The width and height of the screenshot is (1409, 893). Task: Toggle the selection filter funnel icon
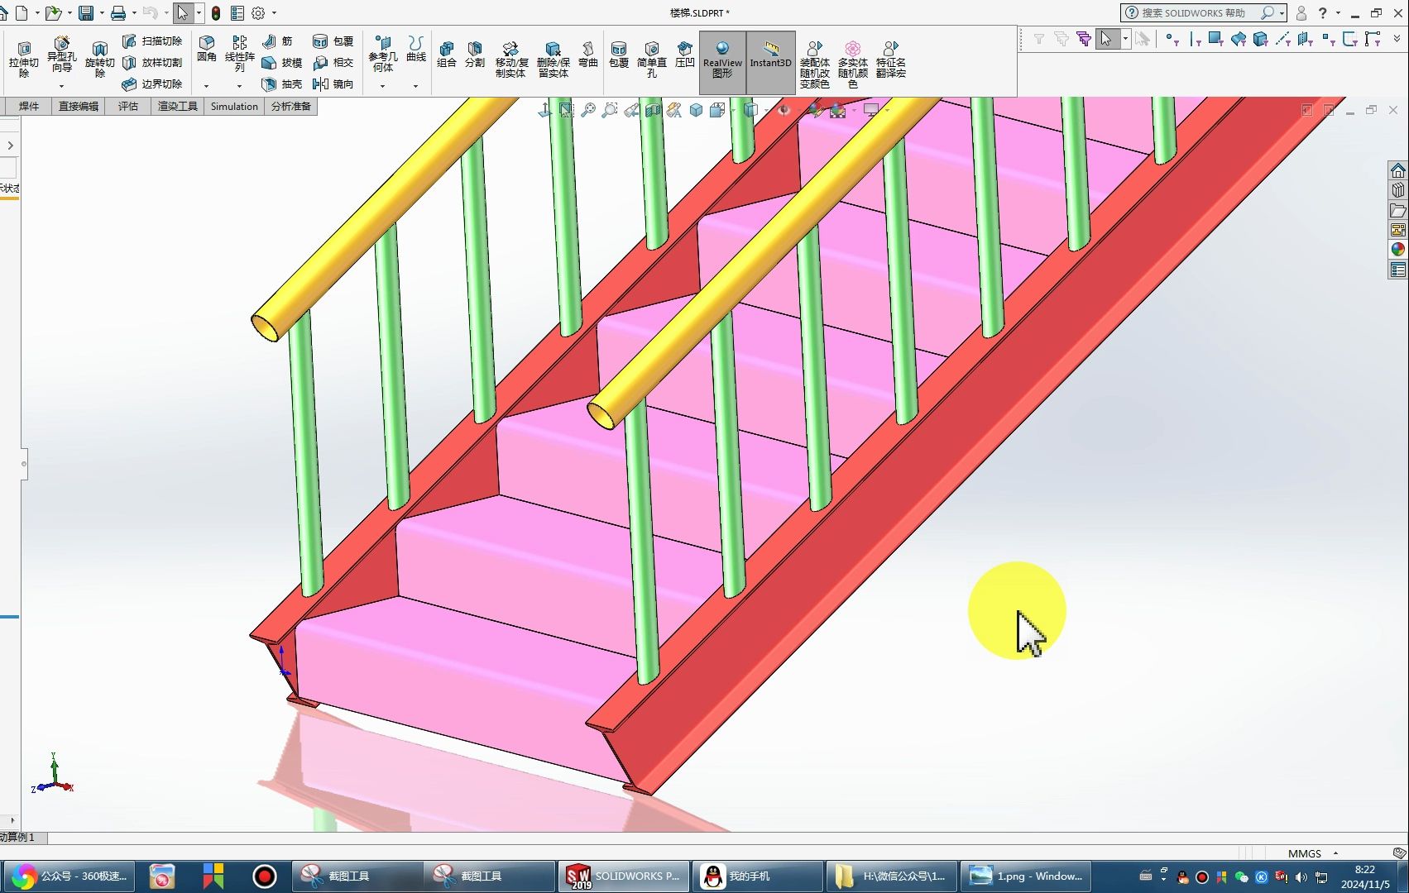pyautogui.click(x=1038, y=39)
